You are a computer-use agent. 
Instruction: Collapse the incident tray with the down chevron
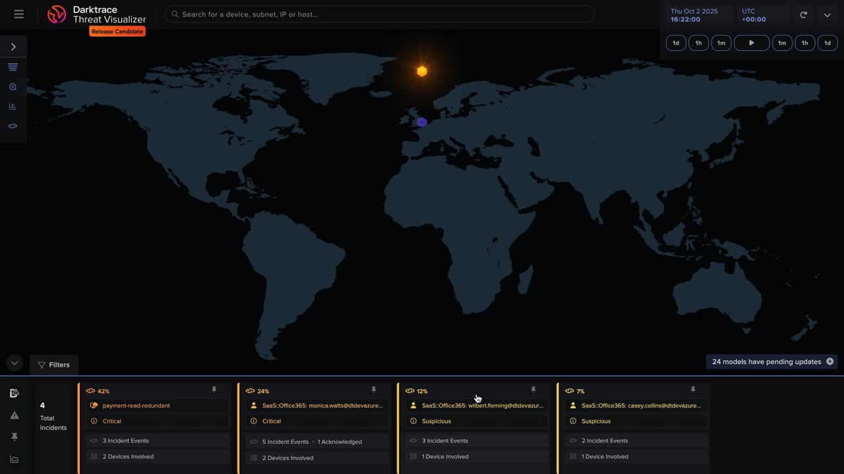(14, 363)
